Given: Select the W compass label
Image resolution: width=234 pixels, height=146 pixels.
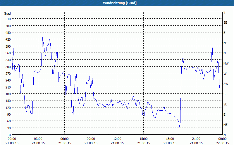Looking at the screenshot, I should pos(225,74).
